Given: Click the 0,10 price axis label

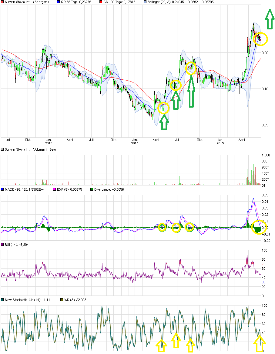Looking at the screenshot, I should point(265,89).
